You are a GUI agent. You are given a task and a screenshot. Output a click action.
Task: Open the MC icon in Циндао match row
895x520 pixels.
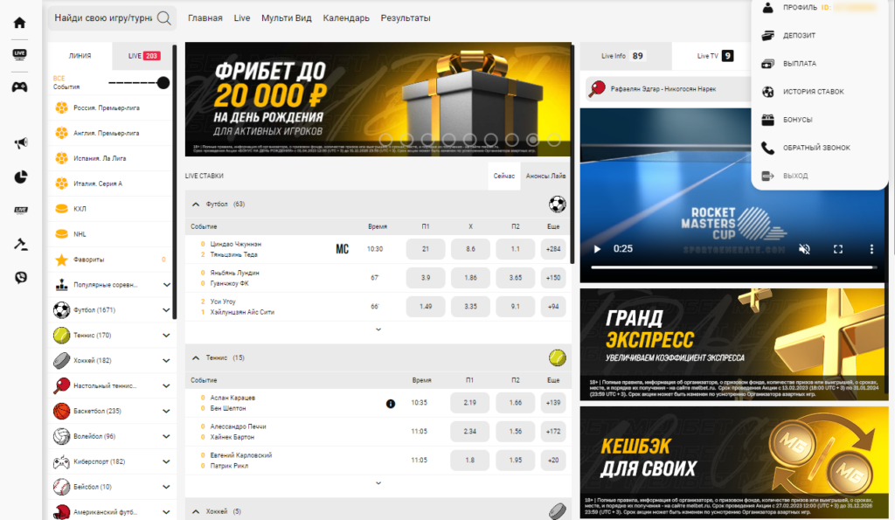[342, 249]
